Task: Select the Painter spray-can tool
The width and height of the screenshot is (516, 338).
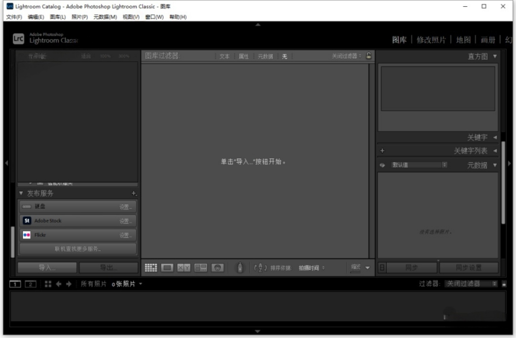Action: coord(240,267)
